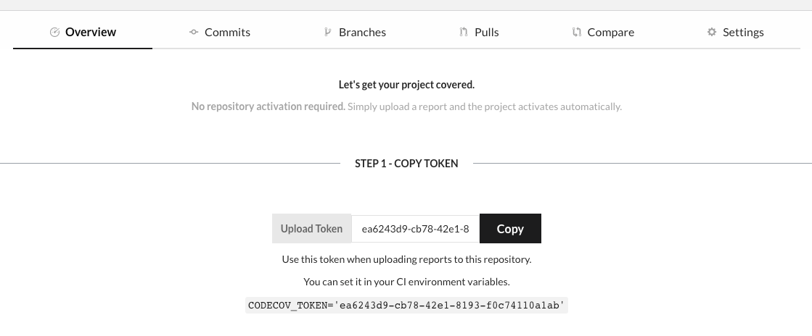
Task: Click inside the upload token field
Action: (x=415, y=229)
